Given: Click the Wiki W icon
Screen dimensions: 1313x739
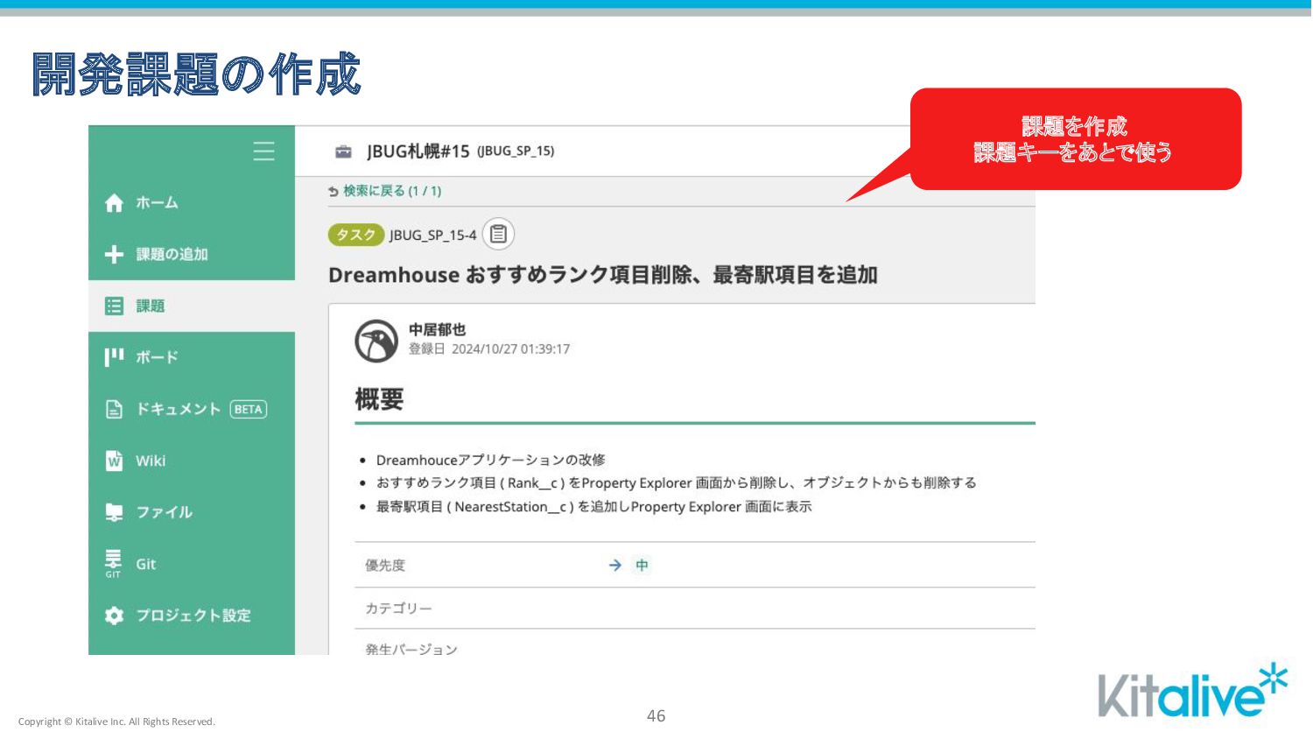Looking at the screenshot, I should pyautogui.click(x=114, y=461).
